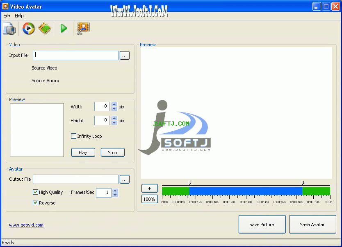Click the Save Picture button
The image size is (342, 247).
click(x=262, y=225)
